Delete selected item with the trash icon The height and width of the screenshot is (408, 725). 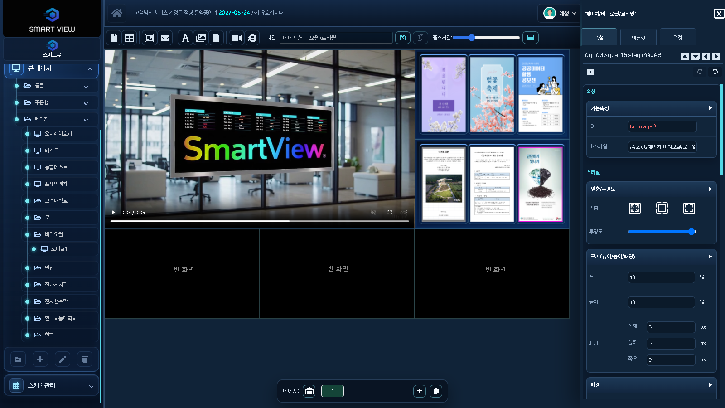(85, 359)
